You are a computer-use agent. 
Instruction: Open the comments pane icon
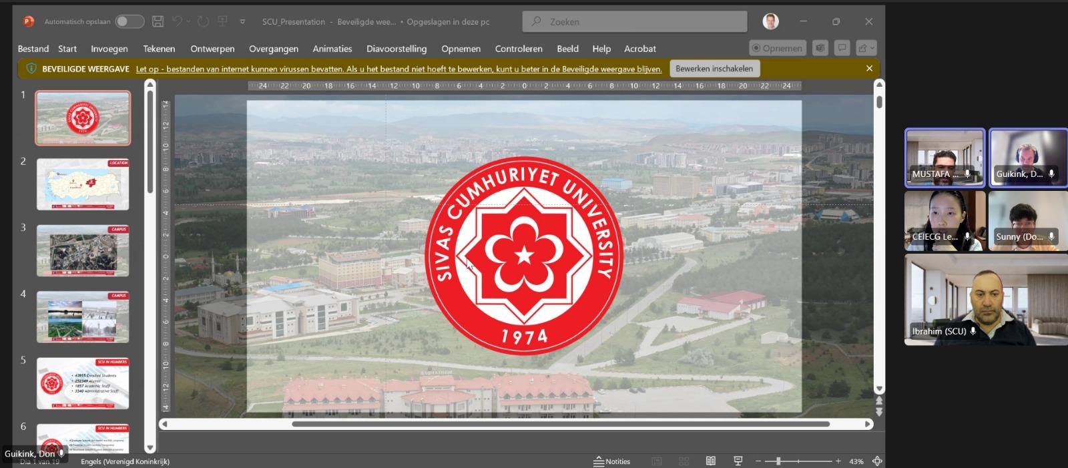coord(842,48)
